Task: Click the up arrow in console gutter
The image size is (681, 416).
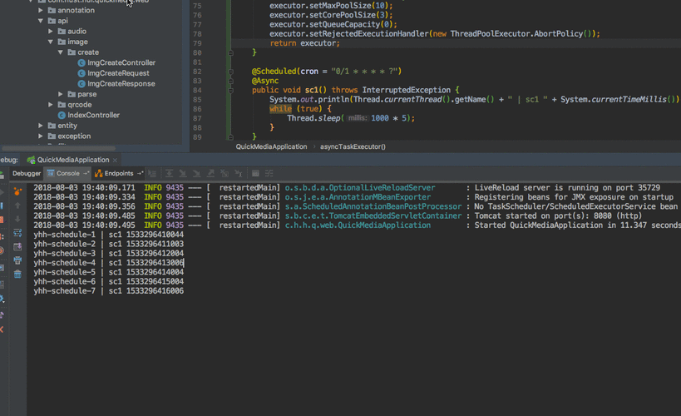Action: coord(17,206)
